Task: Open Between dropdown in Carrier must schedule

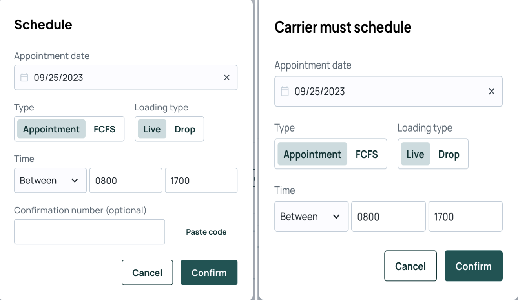Action: [311, 217]
